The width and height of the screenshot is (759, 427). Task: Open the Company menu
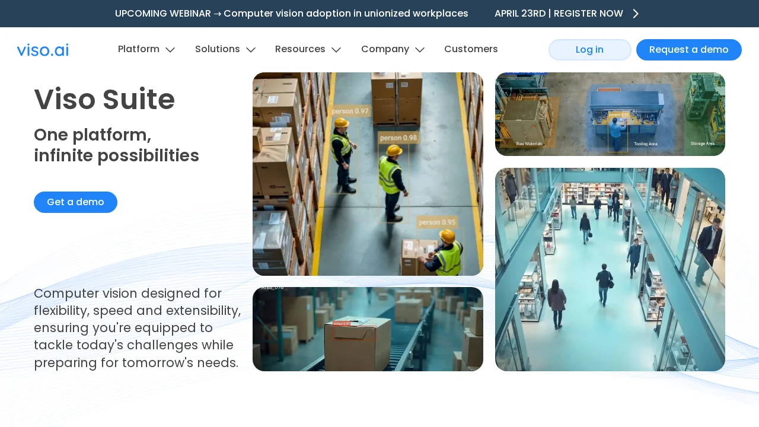(385, 49)
